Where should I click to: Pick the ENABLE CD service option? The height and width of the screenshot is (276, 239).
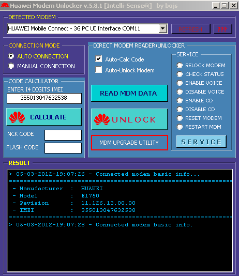[x=180, y=100]
